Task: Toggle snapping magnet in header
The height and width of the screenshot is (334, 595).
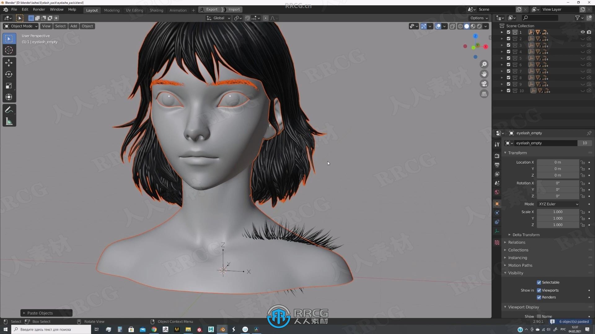Action: [x=247, y=18]
